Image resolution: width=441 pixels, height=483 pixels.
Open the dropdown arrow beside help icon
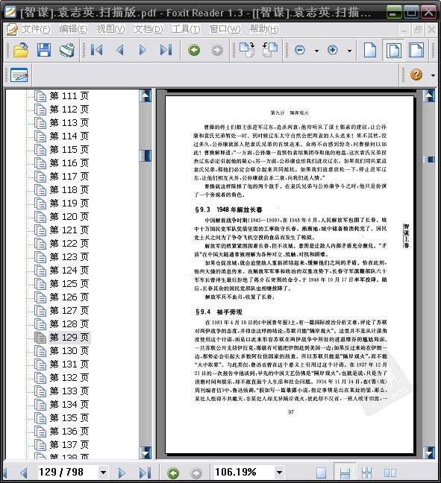point(434,75)
